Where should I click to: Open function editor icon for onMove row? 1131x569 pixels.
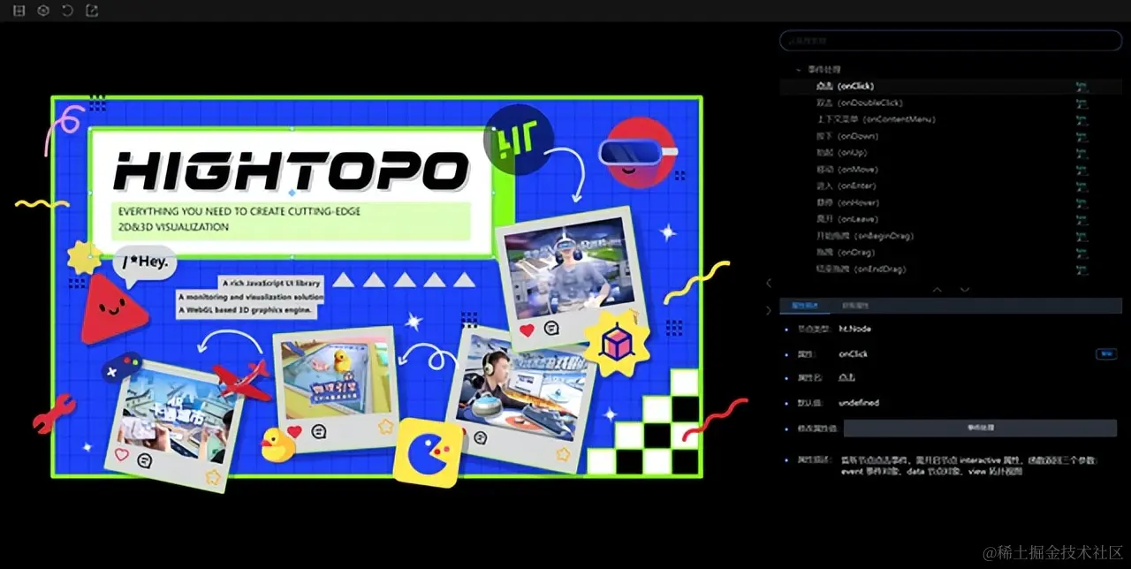tap(1081, 170)
